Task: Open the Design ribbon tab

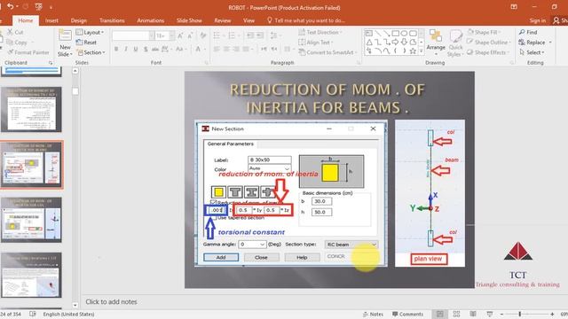Action: point(79,20)
